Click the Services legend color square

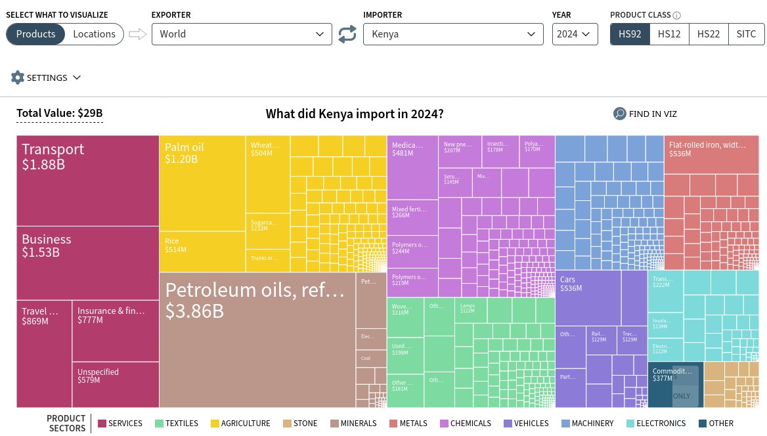pos(102,424)
